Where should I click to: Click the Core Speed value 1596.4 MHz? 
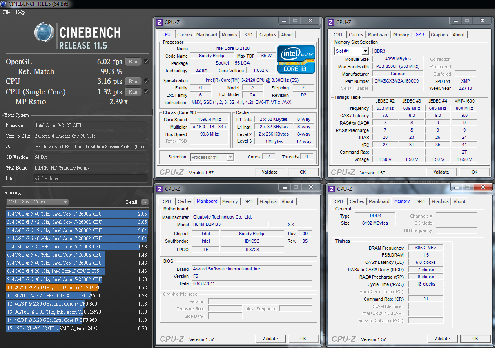[209, 120]
